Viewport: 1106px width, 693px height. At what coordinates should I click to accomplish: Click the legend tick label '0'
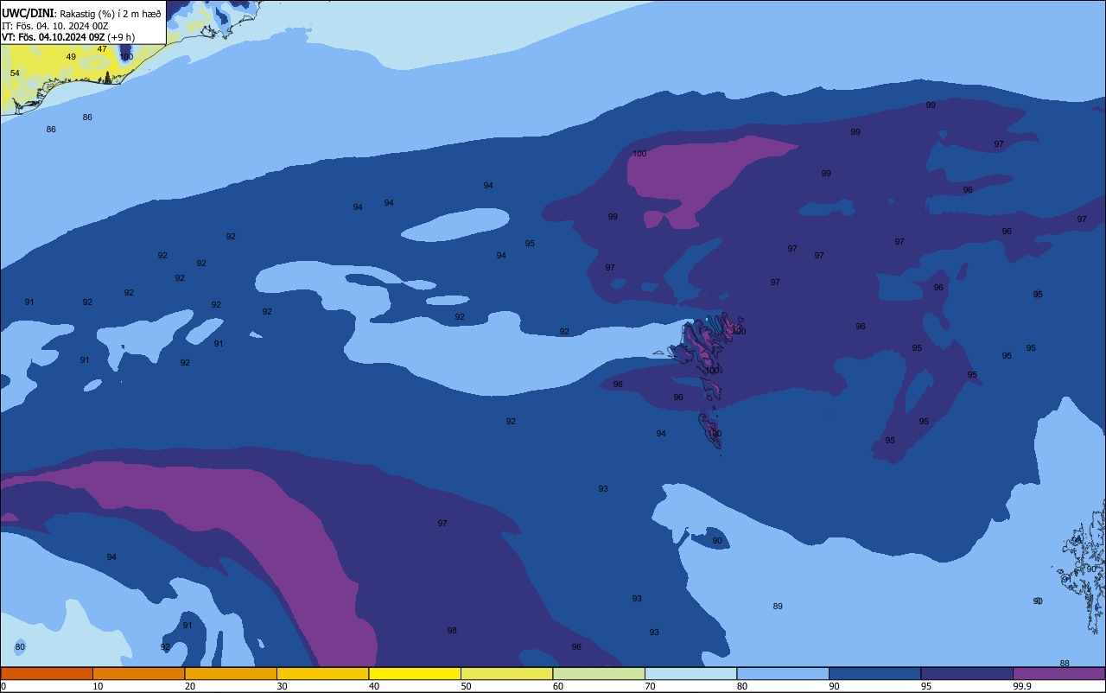(3, 686)
